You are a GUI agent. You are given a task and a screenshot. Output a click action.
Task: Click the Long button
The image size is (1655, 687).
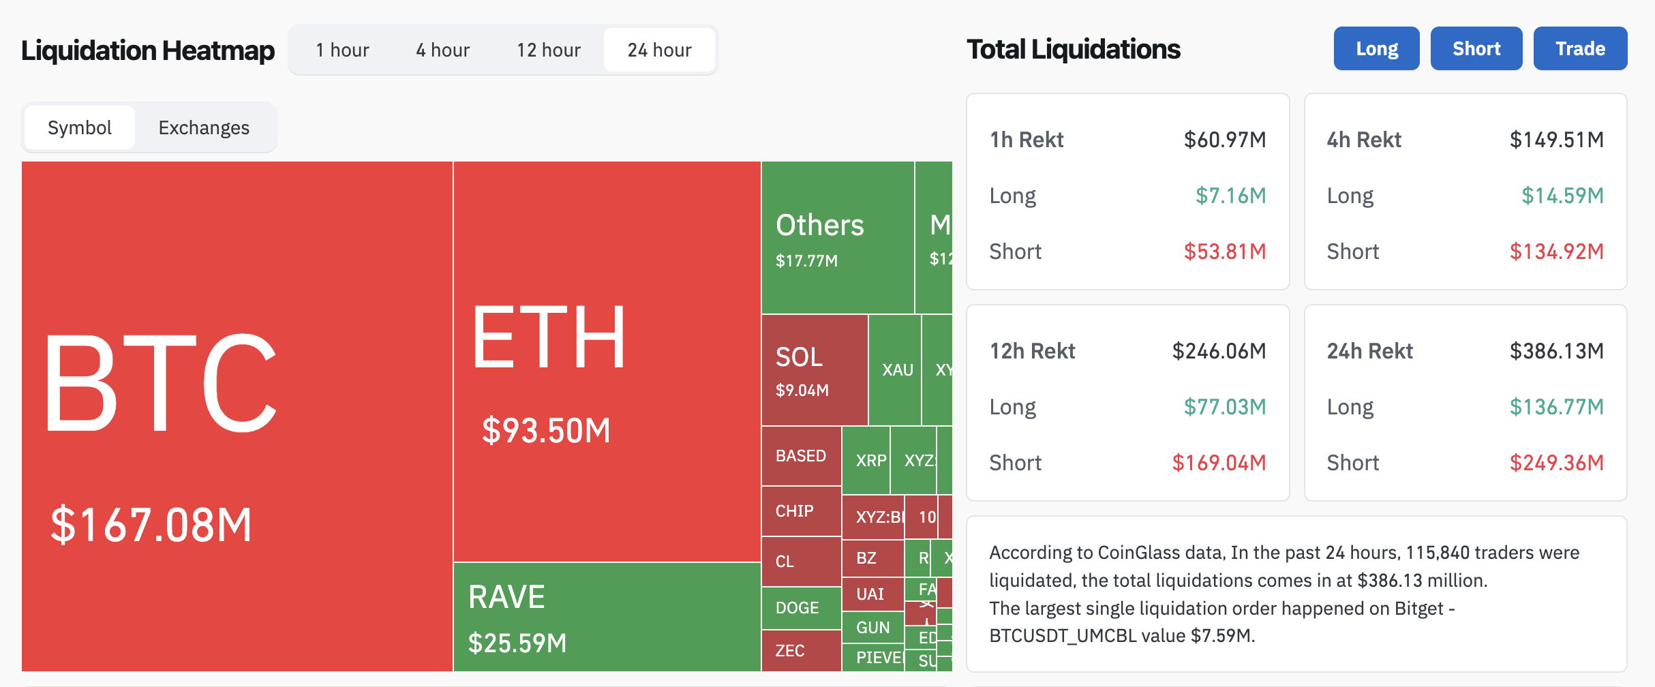[x=1376, y=48]
